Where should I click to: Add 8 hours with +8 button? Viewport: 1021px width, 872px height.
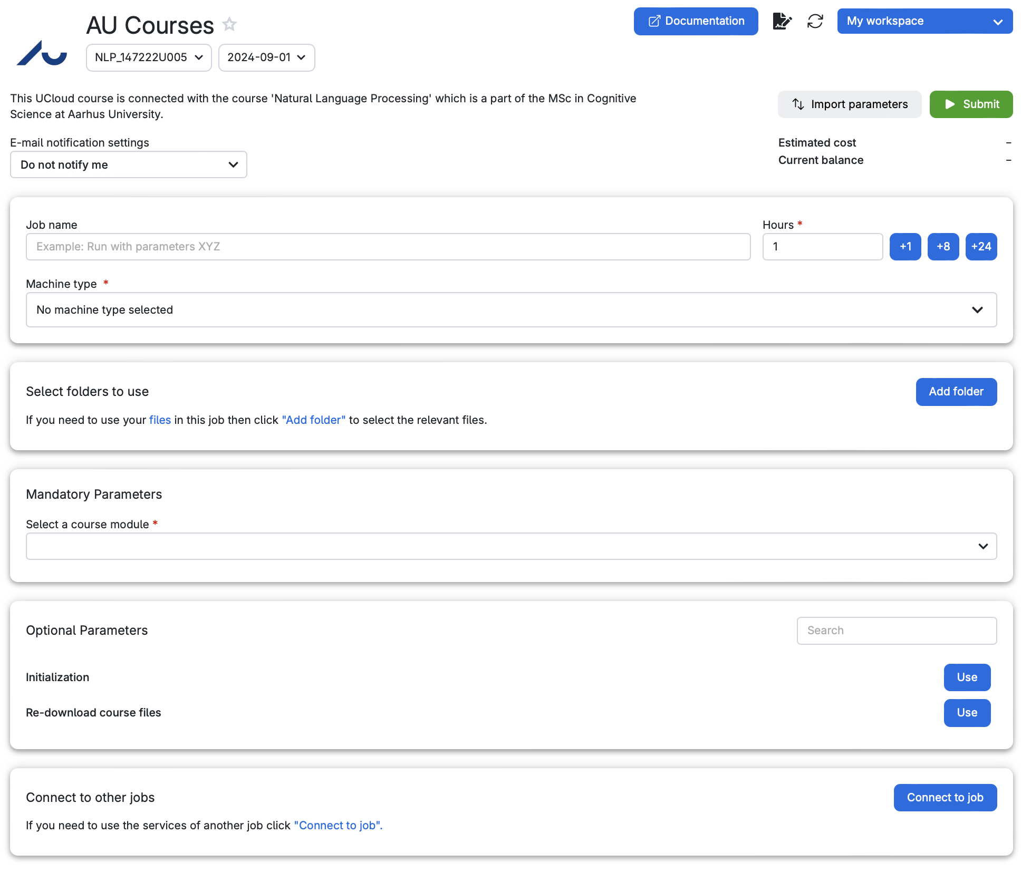pos(943,247)
